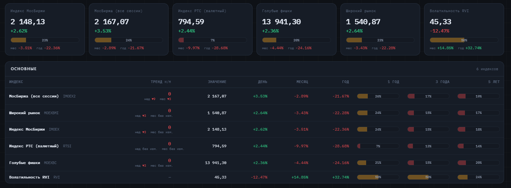Click the year change -28.68% in RTSI table row
The image size is (511, 188).
[340, 146]
